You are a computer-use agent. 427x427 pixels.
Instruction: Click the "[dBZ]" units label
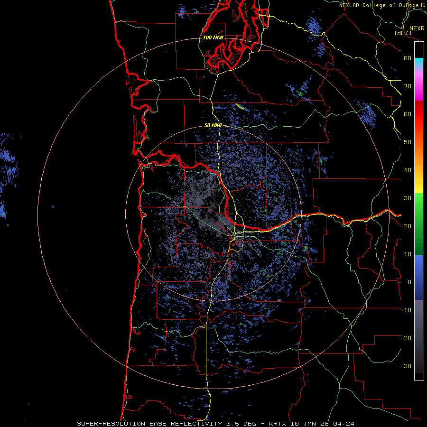coord(403,33)
